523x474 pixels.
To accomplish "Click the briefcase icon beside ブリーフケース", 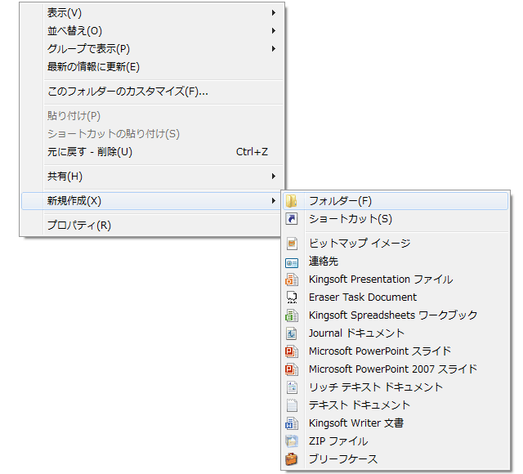I will pyautogui.click(x=292, y=459).
